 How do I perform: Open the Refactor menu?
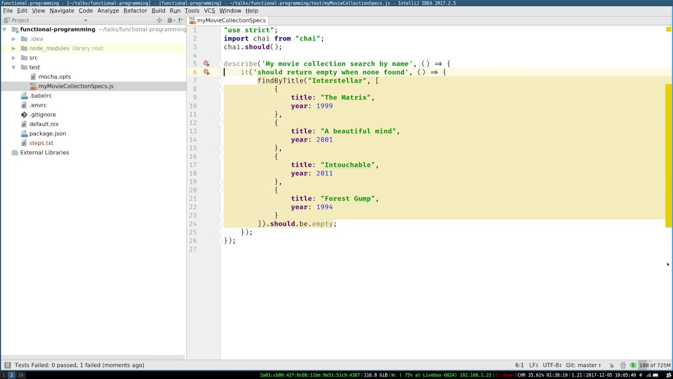pos(135,11)
